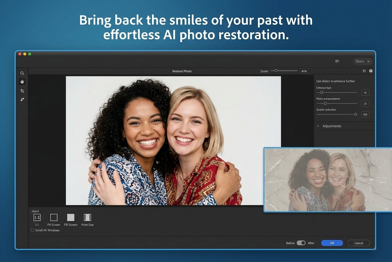
Task: Open the Help icon in the panel header
Action: click(x=371, y=71)
